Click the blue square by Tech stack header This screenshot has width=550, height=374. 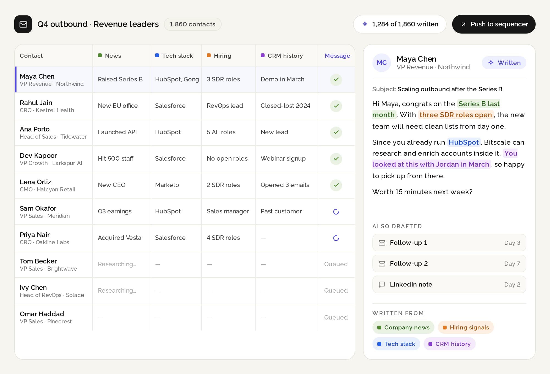pyautogui.click(x=157, y=55)
